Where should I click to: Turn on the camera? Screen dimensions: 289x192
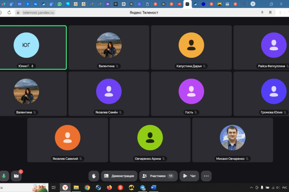16,176
